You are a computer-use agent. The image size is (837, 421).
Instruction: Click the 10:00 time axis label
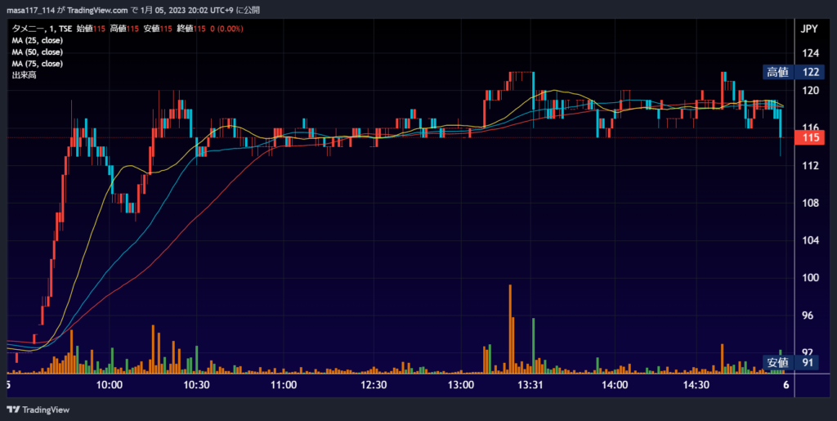pos(110,385)
